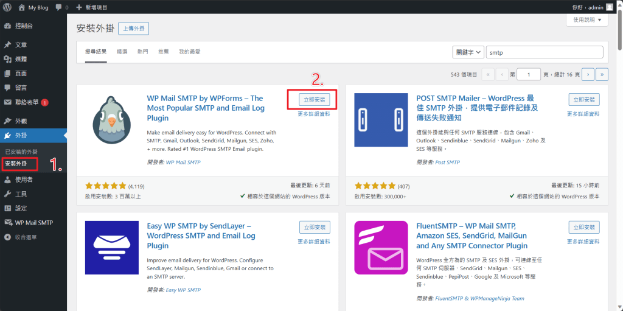623x311 pixels.
Task: Click the WordPress logo icon in admin bar
Action: 7,7
